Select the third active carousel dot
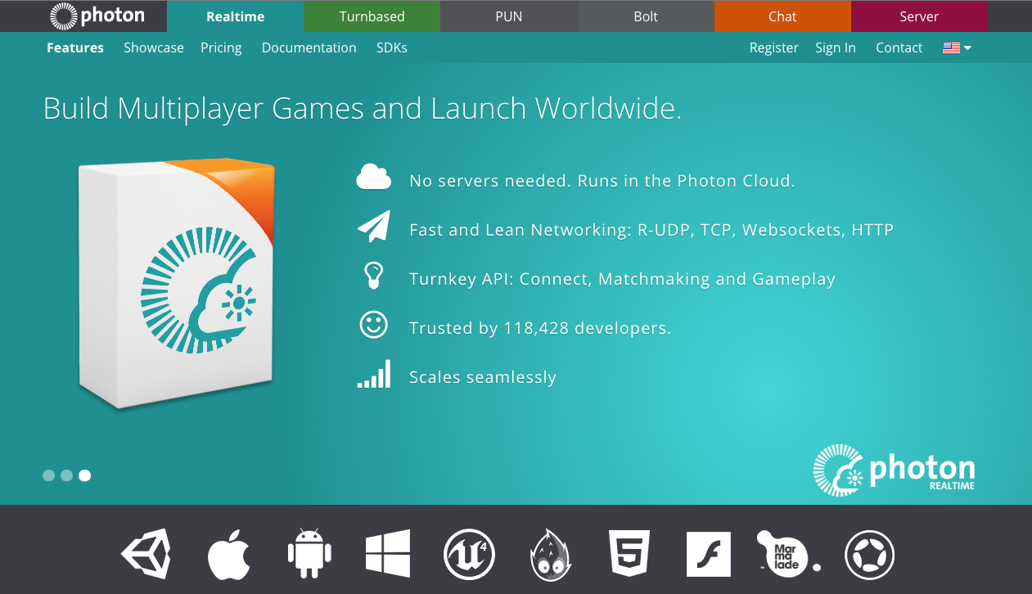1032x594 pixels. coord(85,475)
